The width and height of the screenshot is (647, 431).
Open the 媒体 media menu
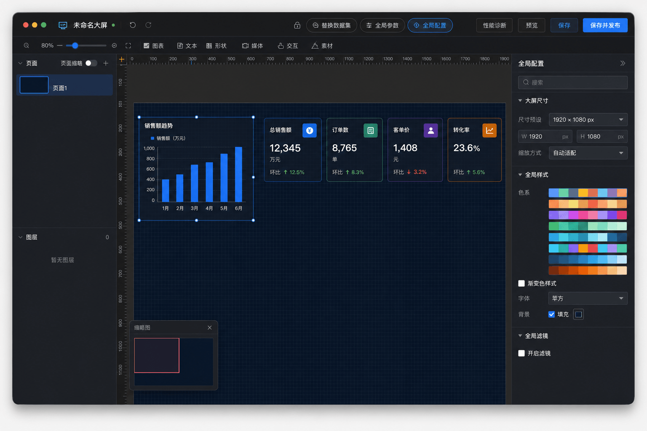pos(253,46)
